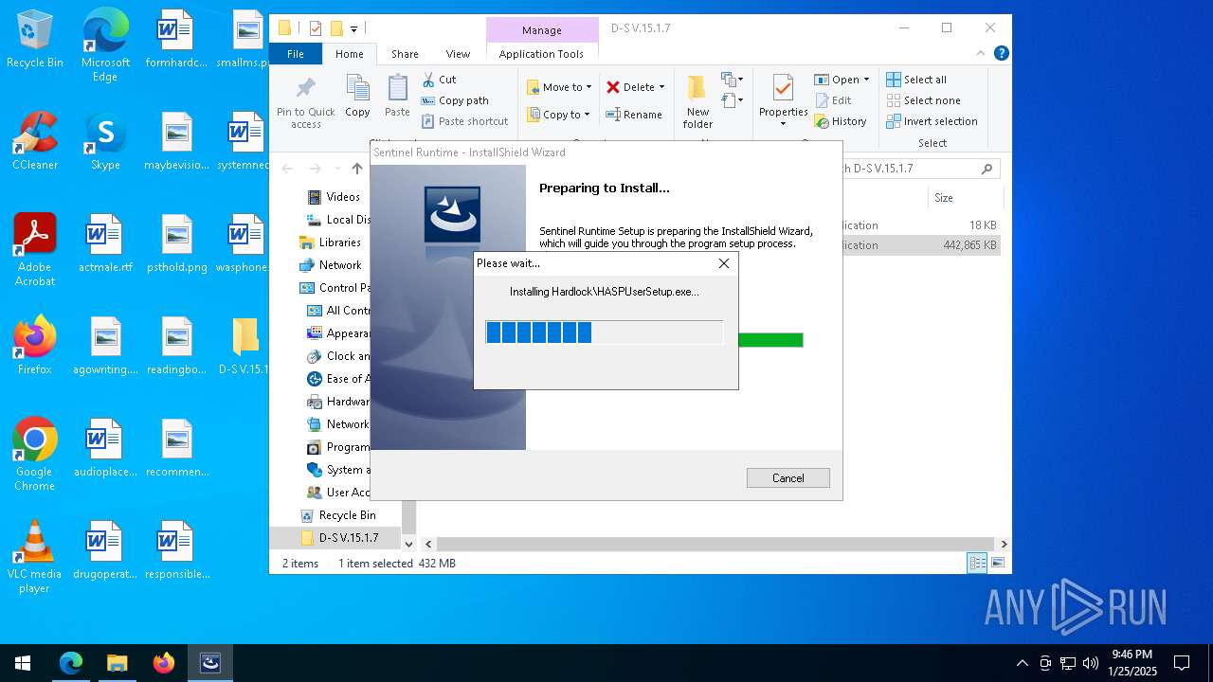Viewport: 1213px width, 682px height.
Task: Open File Explorer from taskbar
Action: coord(117,663)
